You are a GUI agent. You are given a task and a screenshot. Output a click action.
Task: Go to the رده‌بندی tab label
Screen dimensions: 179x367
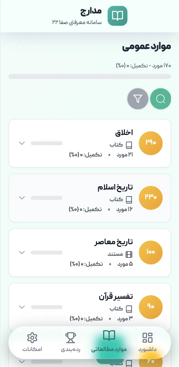(x=70, y=349)
